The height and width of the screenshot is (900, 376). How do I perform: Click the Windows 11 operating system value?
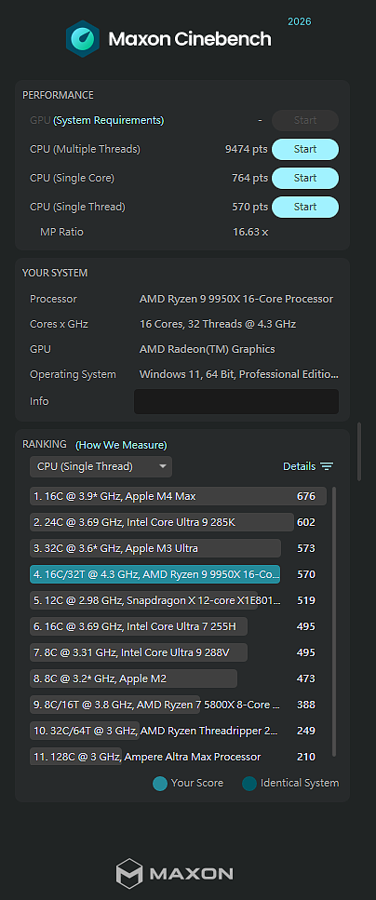coord(239,374)
